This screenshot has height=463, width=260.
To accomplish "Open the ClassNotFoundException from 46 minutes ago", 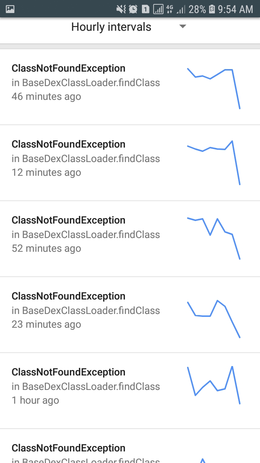I will coord(86,83).
